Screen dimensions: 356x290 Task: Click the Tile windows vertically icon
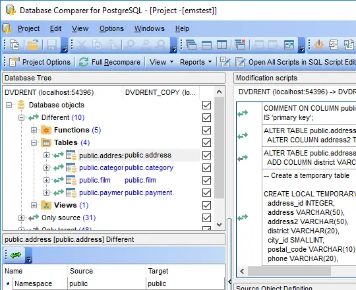click(222, 45)
